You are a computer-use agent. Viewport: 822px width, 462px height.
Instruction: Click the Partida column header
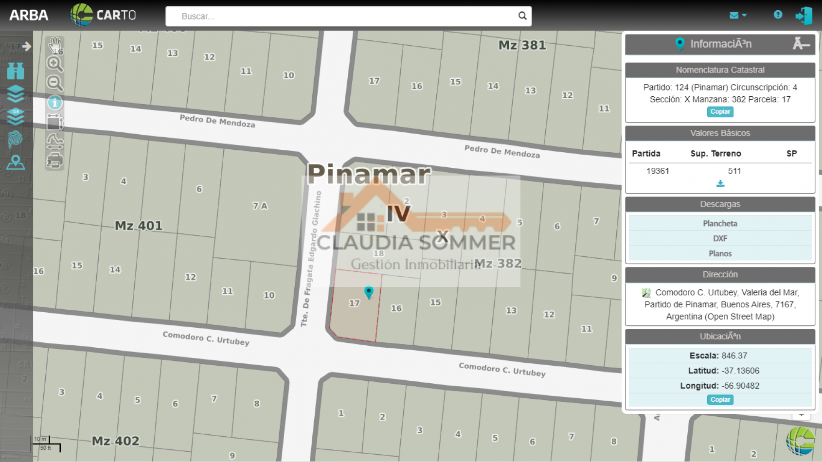click(646, 154)
